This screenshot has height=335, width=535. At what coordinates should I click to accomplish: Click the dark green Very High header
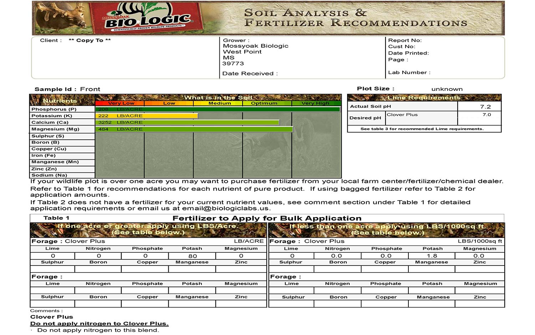click(315, 103)
